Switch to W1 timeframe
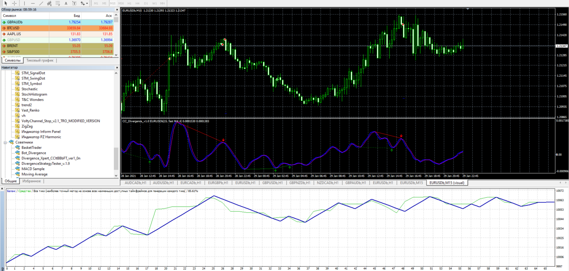The image size is (569, 271). [154, 3]
